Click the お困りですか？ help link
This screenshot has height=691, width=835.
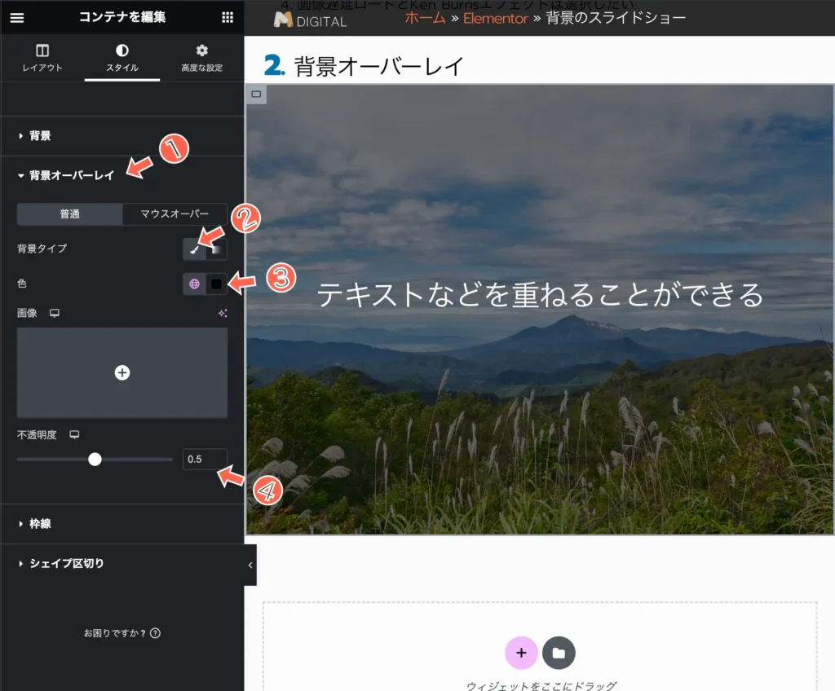click(x=121, y=633)
